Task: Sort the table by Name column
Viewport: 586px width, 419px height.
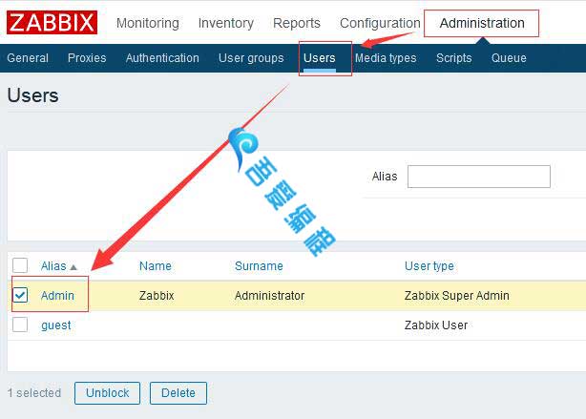Action: pos(156,266)
